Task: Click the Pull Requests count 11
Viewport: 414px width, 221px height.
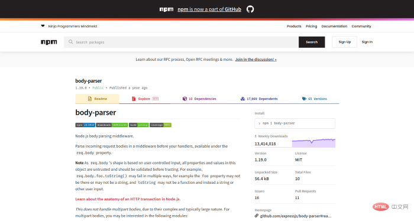Action: [297, 198]
